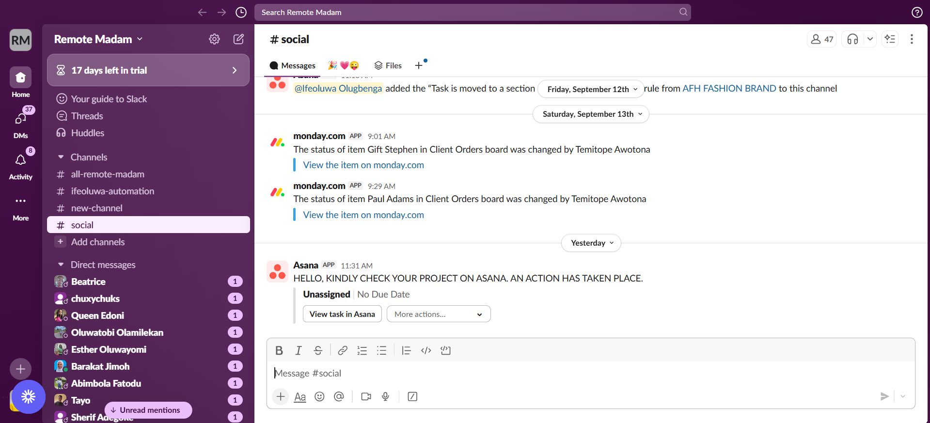Apply inline code formatting
930x423 pixels.
[x=426, y=350]
